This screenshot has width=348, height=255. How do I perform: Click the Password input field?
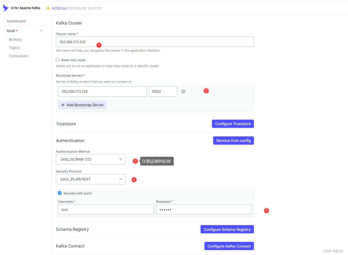point(204,209)
